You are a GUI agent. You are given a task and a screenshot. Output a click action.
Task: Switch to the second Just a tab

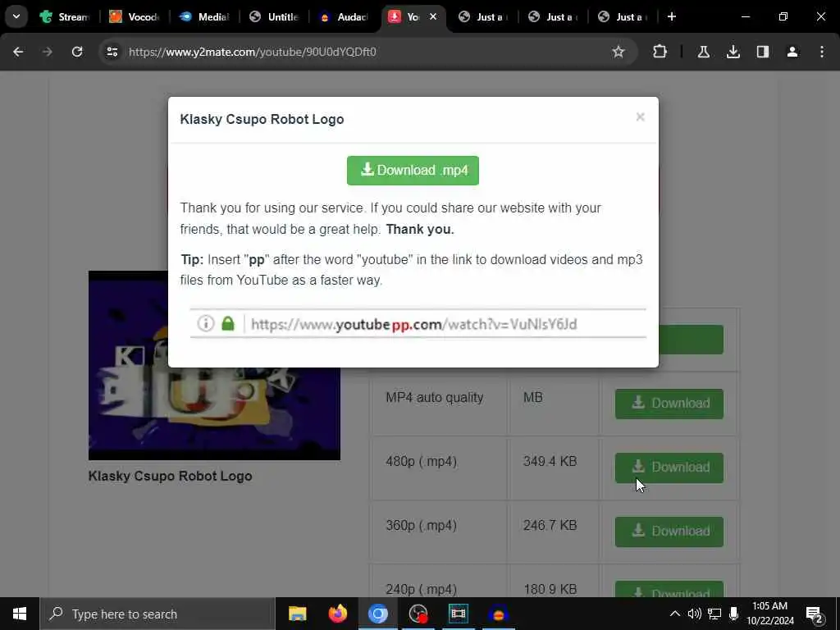coord(554,16)
